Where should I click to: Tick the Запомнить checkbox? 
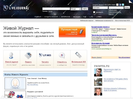pos(94,12)
